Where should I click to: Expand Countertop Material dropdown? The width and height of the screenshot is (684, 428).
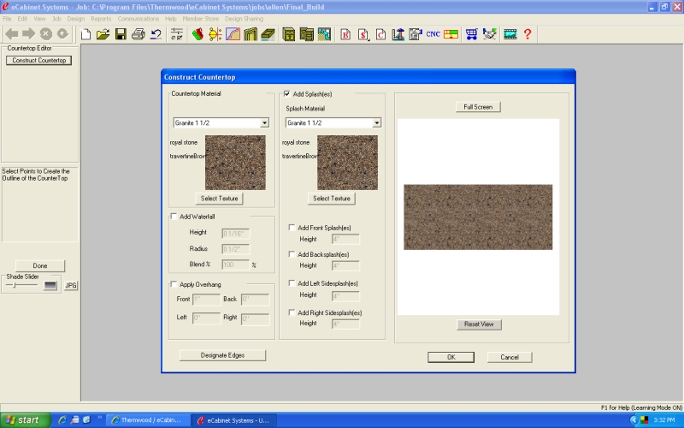264,123
